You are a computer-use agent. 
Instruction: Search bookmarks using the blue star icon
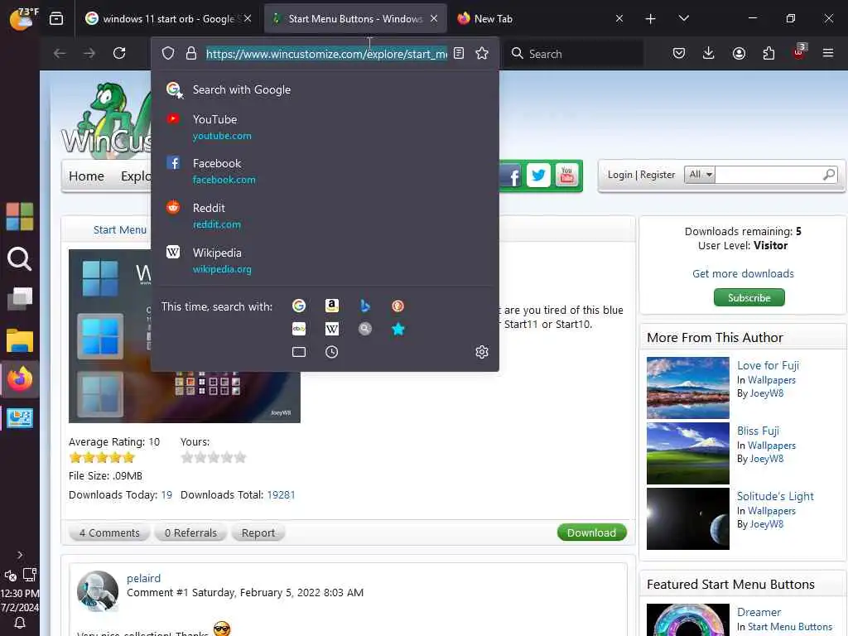[x=397, y=329]
